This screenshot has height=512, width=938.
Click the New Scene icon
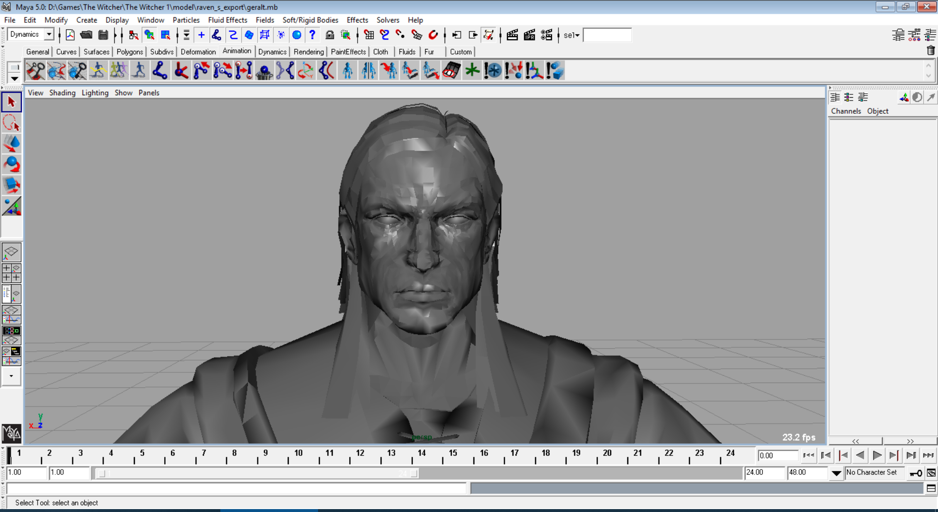point(70,35)
